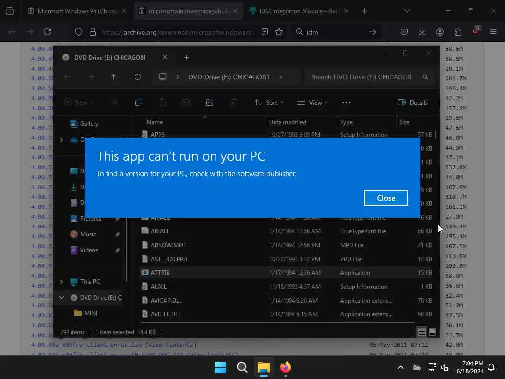Click the tracking protection shield icon
Screen dimensions: 505x379
click(x=79, y=32)
